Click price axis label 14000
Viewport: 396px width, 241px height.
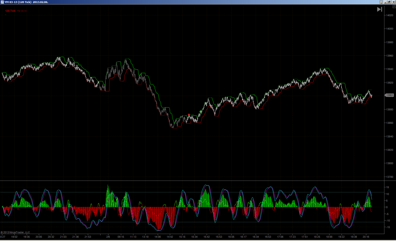pos(390,29)
